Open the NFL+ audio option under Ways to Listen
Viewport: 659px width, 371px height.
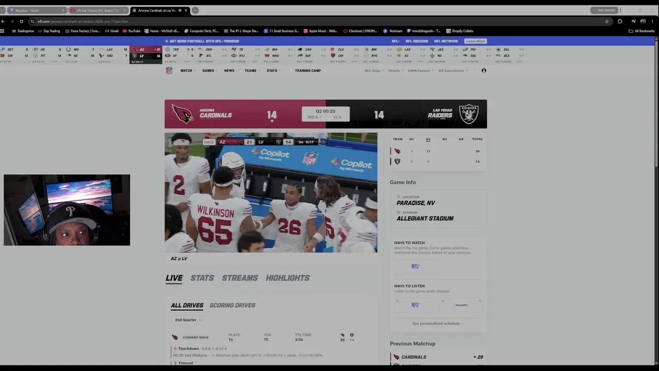pos(415,305)
